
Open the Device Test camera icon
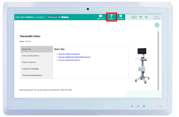(101, 17)
